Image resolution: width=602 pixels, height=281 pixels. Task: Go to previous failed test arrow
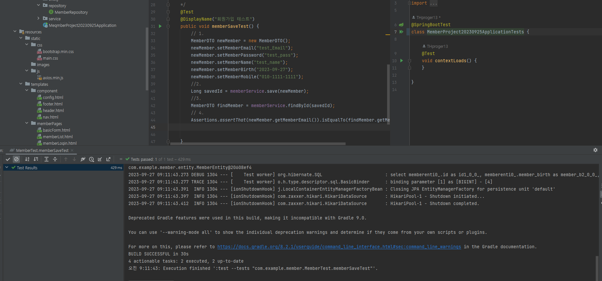click(66, 159)
